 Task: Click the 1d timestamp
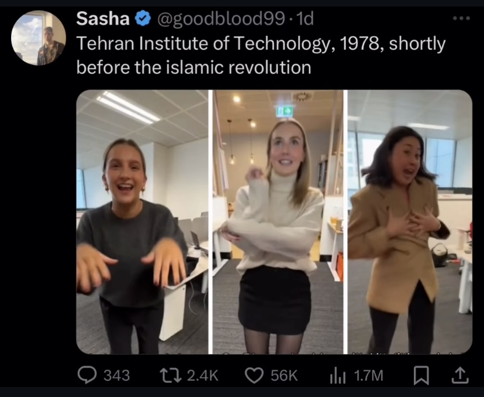click(x=305, y=19)
